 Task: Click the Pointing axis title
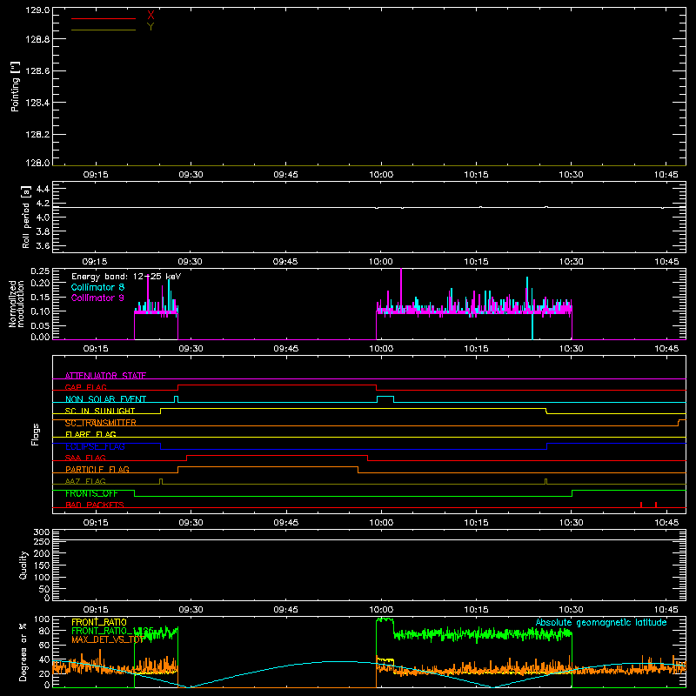(x=16, y=86)
